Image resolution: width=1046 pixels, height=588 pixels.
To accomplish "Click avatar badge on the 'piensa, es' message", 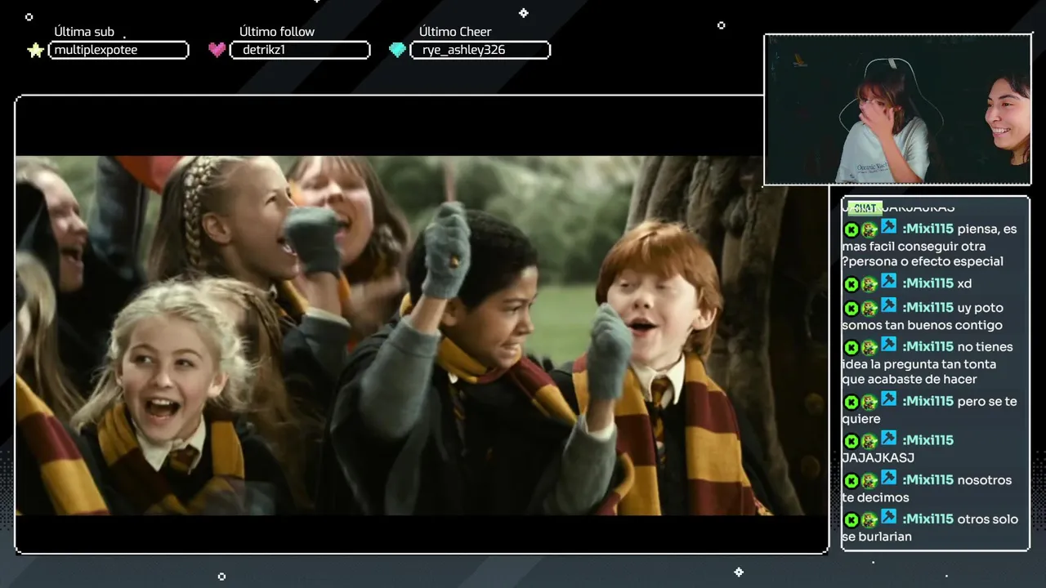I will (869, 230).
